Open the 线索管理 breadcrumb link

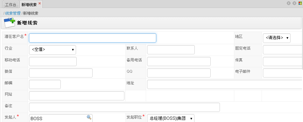[13, 13]
